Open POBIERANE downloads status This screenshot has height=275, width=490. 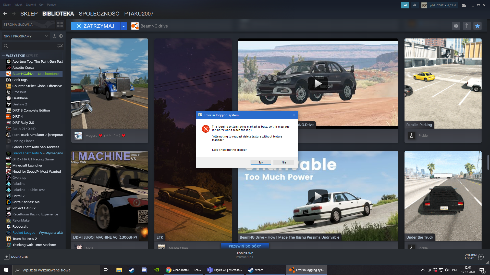245,255
